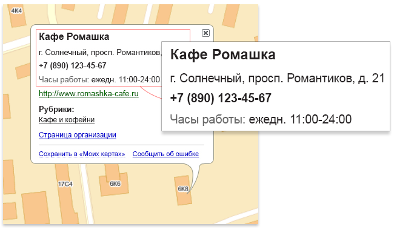
Task: Select building labeled 17С4 on map
Action: [x=65, y=184]
